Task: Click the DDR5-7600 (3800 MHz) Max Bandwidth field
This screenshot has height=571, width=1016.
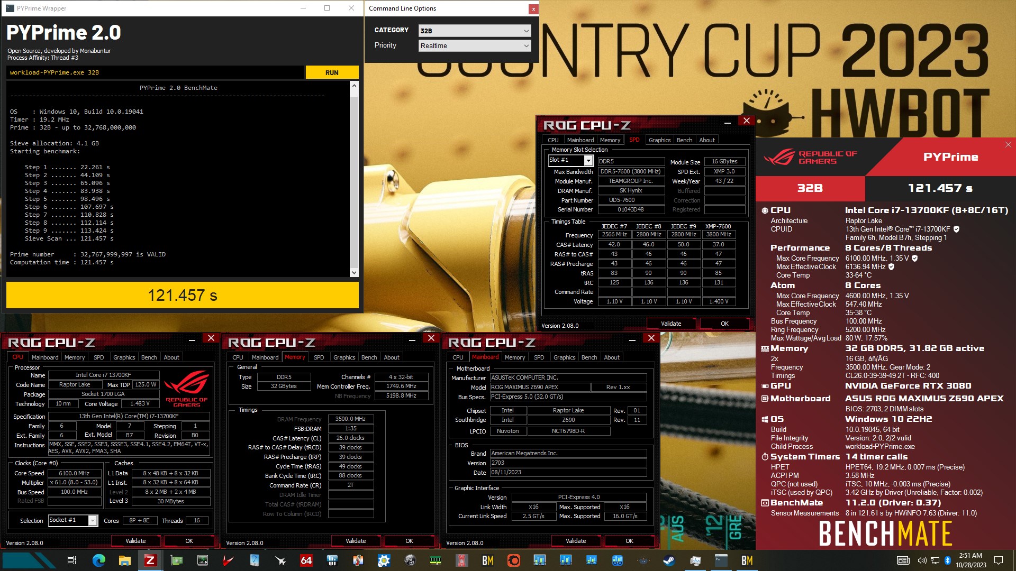Action: tap(631, 172)
